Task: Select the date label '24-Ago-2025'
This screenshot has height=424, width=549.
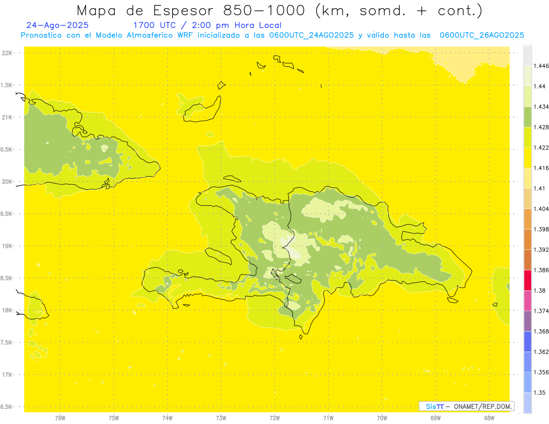Action: tap(58, 25)
